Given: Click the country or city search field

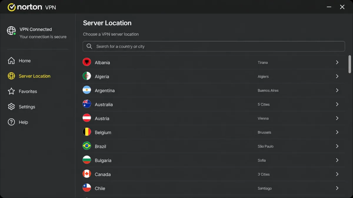Looking at the screenshot, I should click(x=214, y=46).
